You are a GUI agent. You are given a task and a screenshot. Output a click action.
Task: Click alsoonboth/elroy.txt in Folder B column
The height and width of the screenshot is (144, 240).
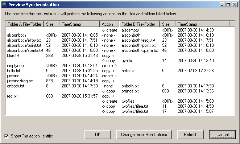[138, 40]
